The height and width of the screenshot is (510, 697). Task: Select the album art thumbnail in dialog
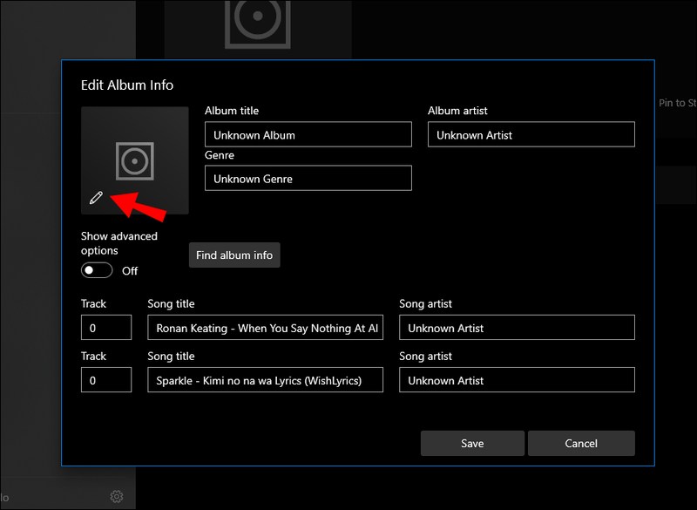click(135, 160)
